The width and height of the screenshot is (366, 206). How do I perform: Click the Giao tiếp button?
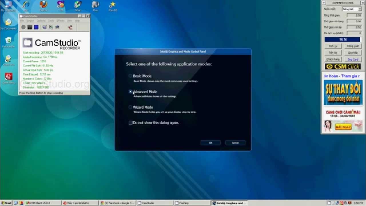(x=353, y=53)
